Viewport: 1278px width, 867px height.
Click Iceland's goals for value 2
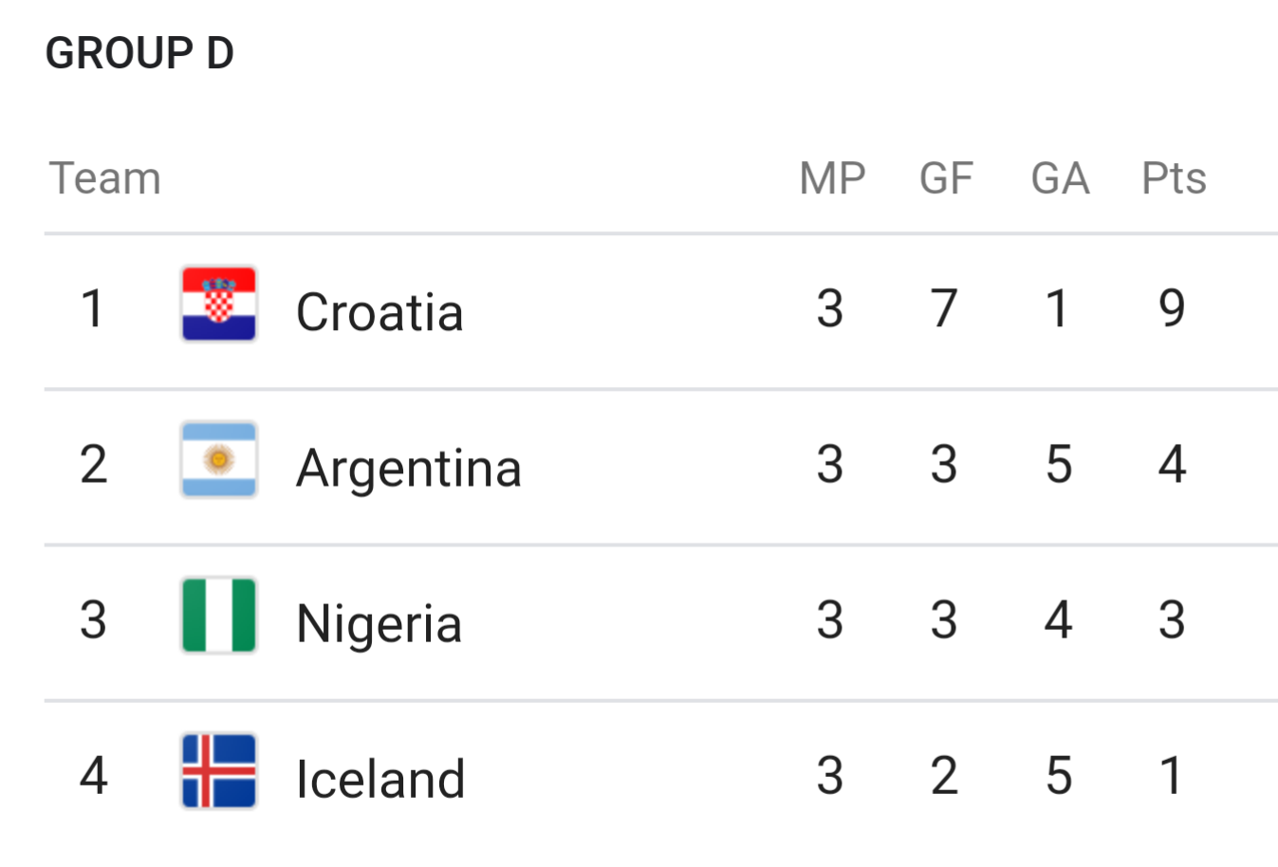pos(944,776)
